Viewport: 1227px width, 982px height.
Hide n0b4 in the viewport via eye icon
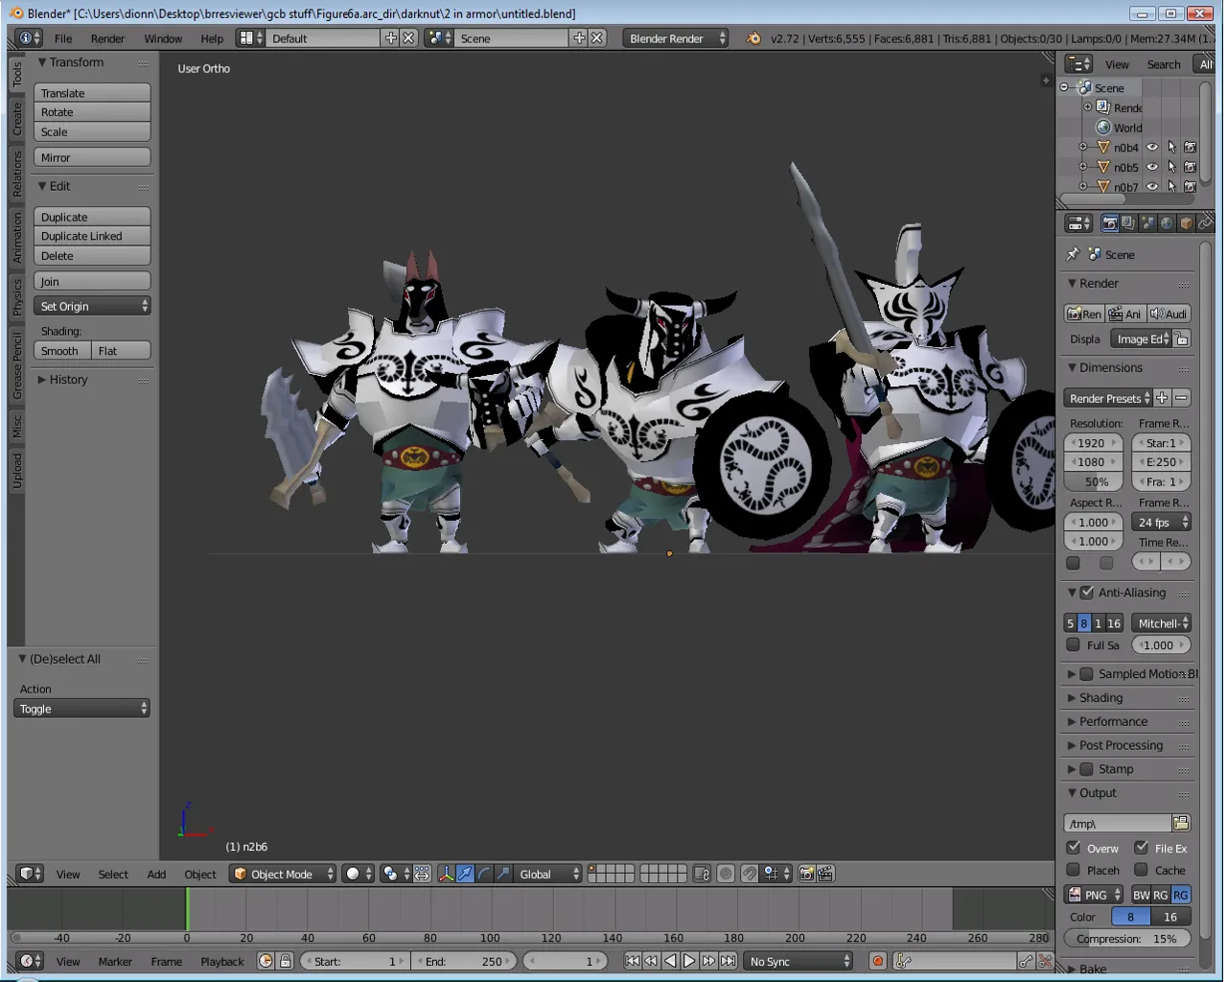[1152, 148]
